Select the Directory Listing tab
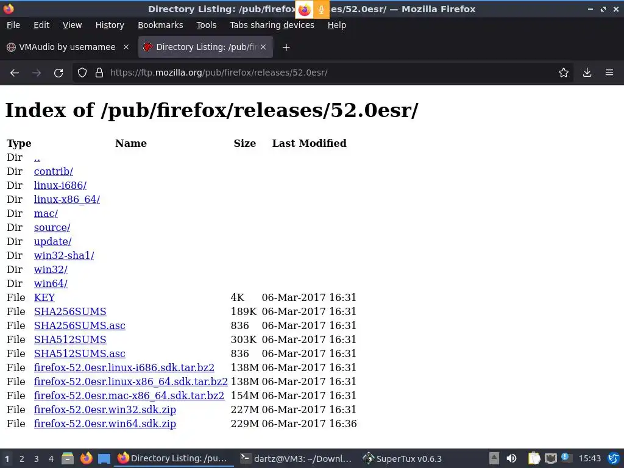 coord(205,47)
